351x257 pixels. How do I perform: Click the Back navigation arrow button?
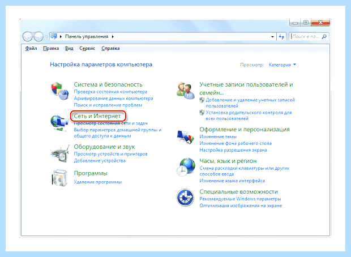pyautogui.click(x=28, y=36)
